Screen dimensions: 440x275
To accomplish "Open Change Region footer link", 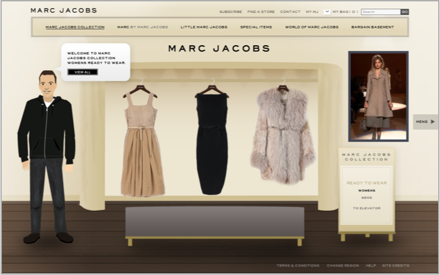I will 343,266.
